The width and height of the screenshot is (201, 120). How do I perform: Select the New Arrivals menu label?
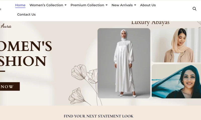click(122, 5)
